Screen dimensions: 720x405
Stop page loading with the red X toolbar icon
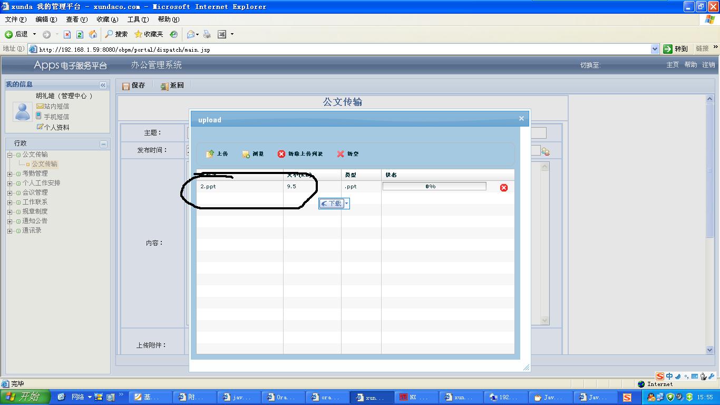click(67, 34)
